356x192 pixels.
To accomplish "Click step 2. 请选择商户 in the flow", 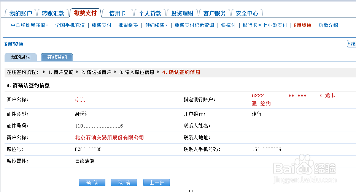I will click(96, 72).
